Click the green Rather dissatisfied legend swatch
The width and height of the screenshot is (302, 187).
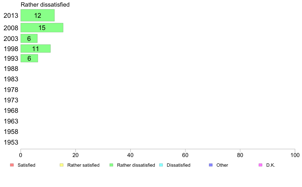click(x=111, y=165)
